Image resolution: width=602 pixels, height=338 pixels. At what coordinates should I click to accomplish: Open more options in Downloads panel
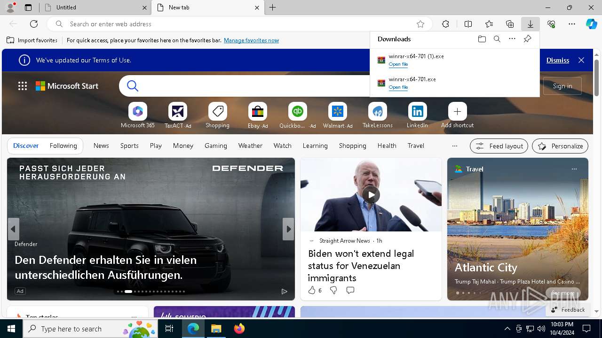pos(512,39)
